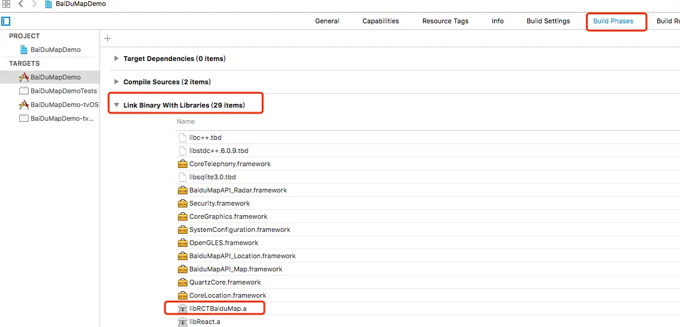This screenshot has height=327, width=680.
Task: Select libstdc++.6.0.9.tbd entry
Action: click(219, 151)
